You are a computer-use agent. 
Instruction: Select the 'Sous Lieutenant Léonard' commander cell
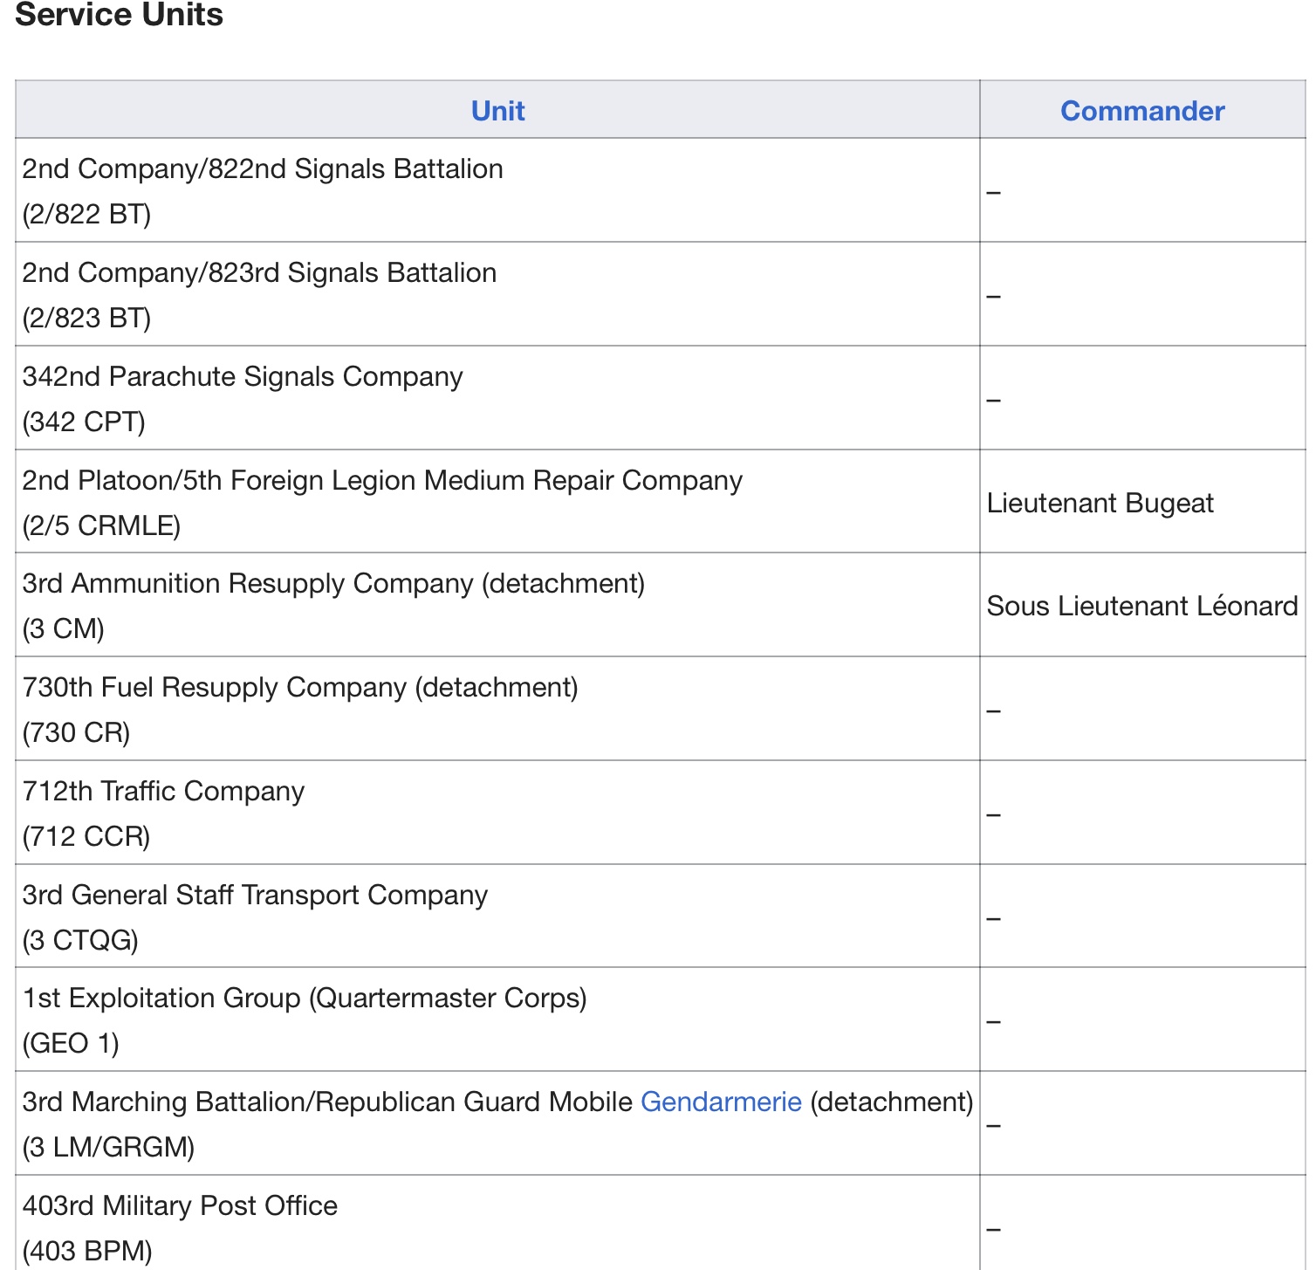click(1142, 606)
